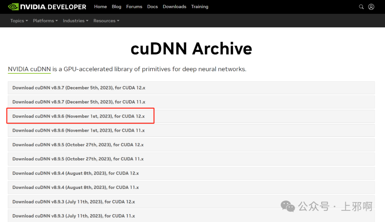Open the Docs menu item
The image size is (385, 222).
click(x=153, y=7)
